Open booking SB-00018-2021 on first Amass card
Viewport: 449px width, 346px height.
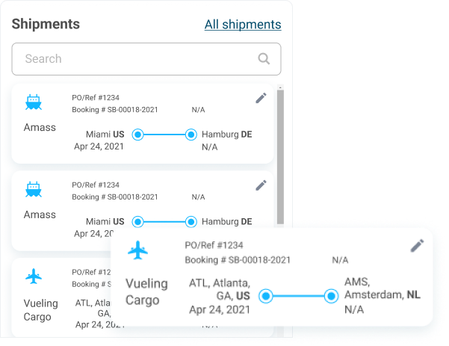(x=115, y=110)
